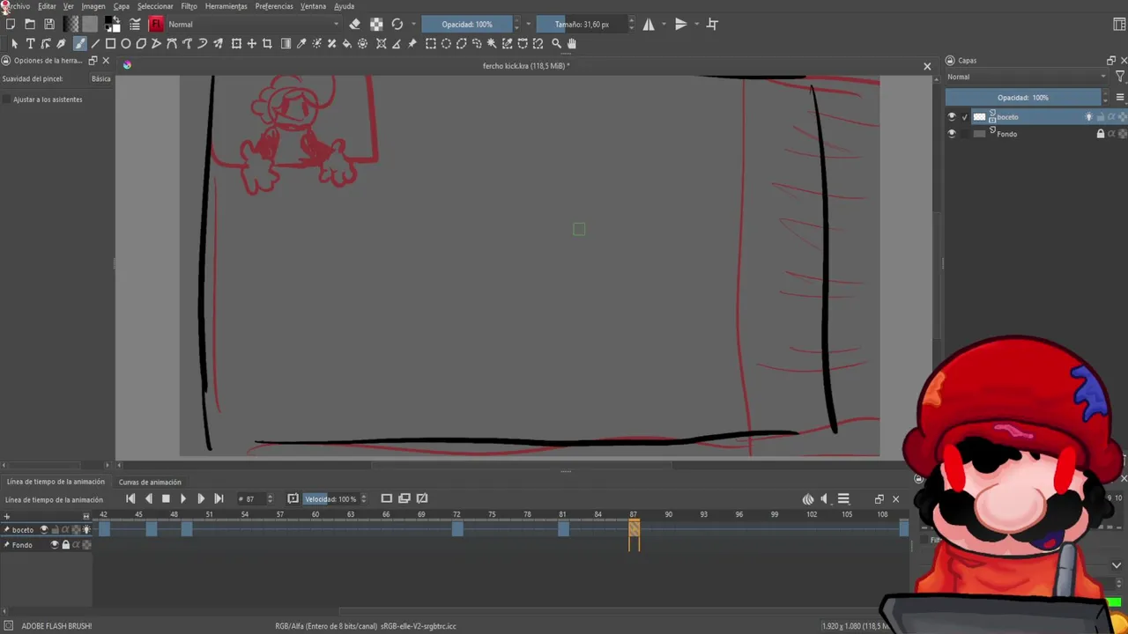The width and height of the screenshot is (1128, 634).
Task: Open the animation timeline settings menu
Action: tap(843, 499)
